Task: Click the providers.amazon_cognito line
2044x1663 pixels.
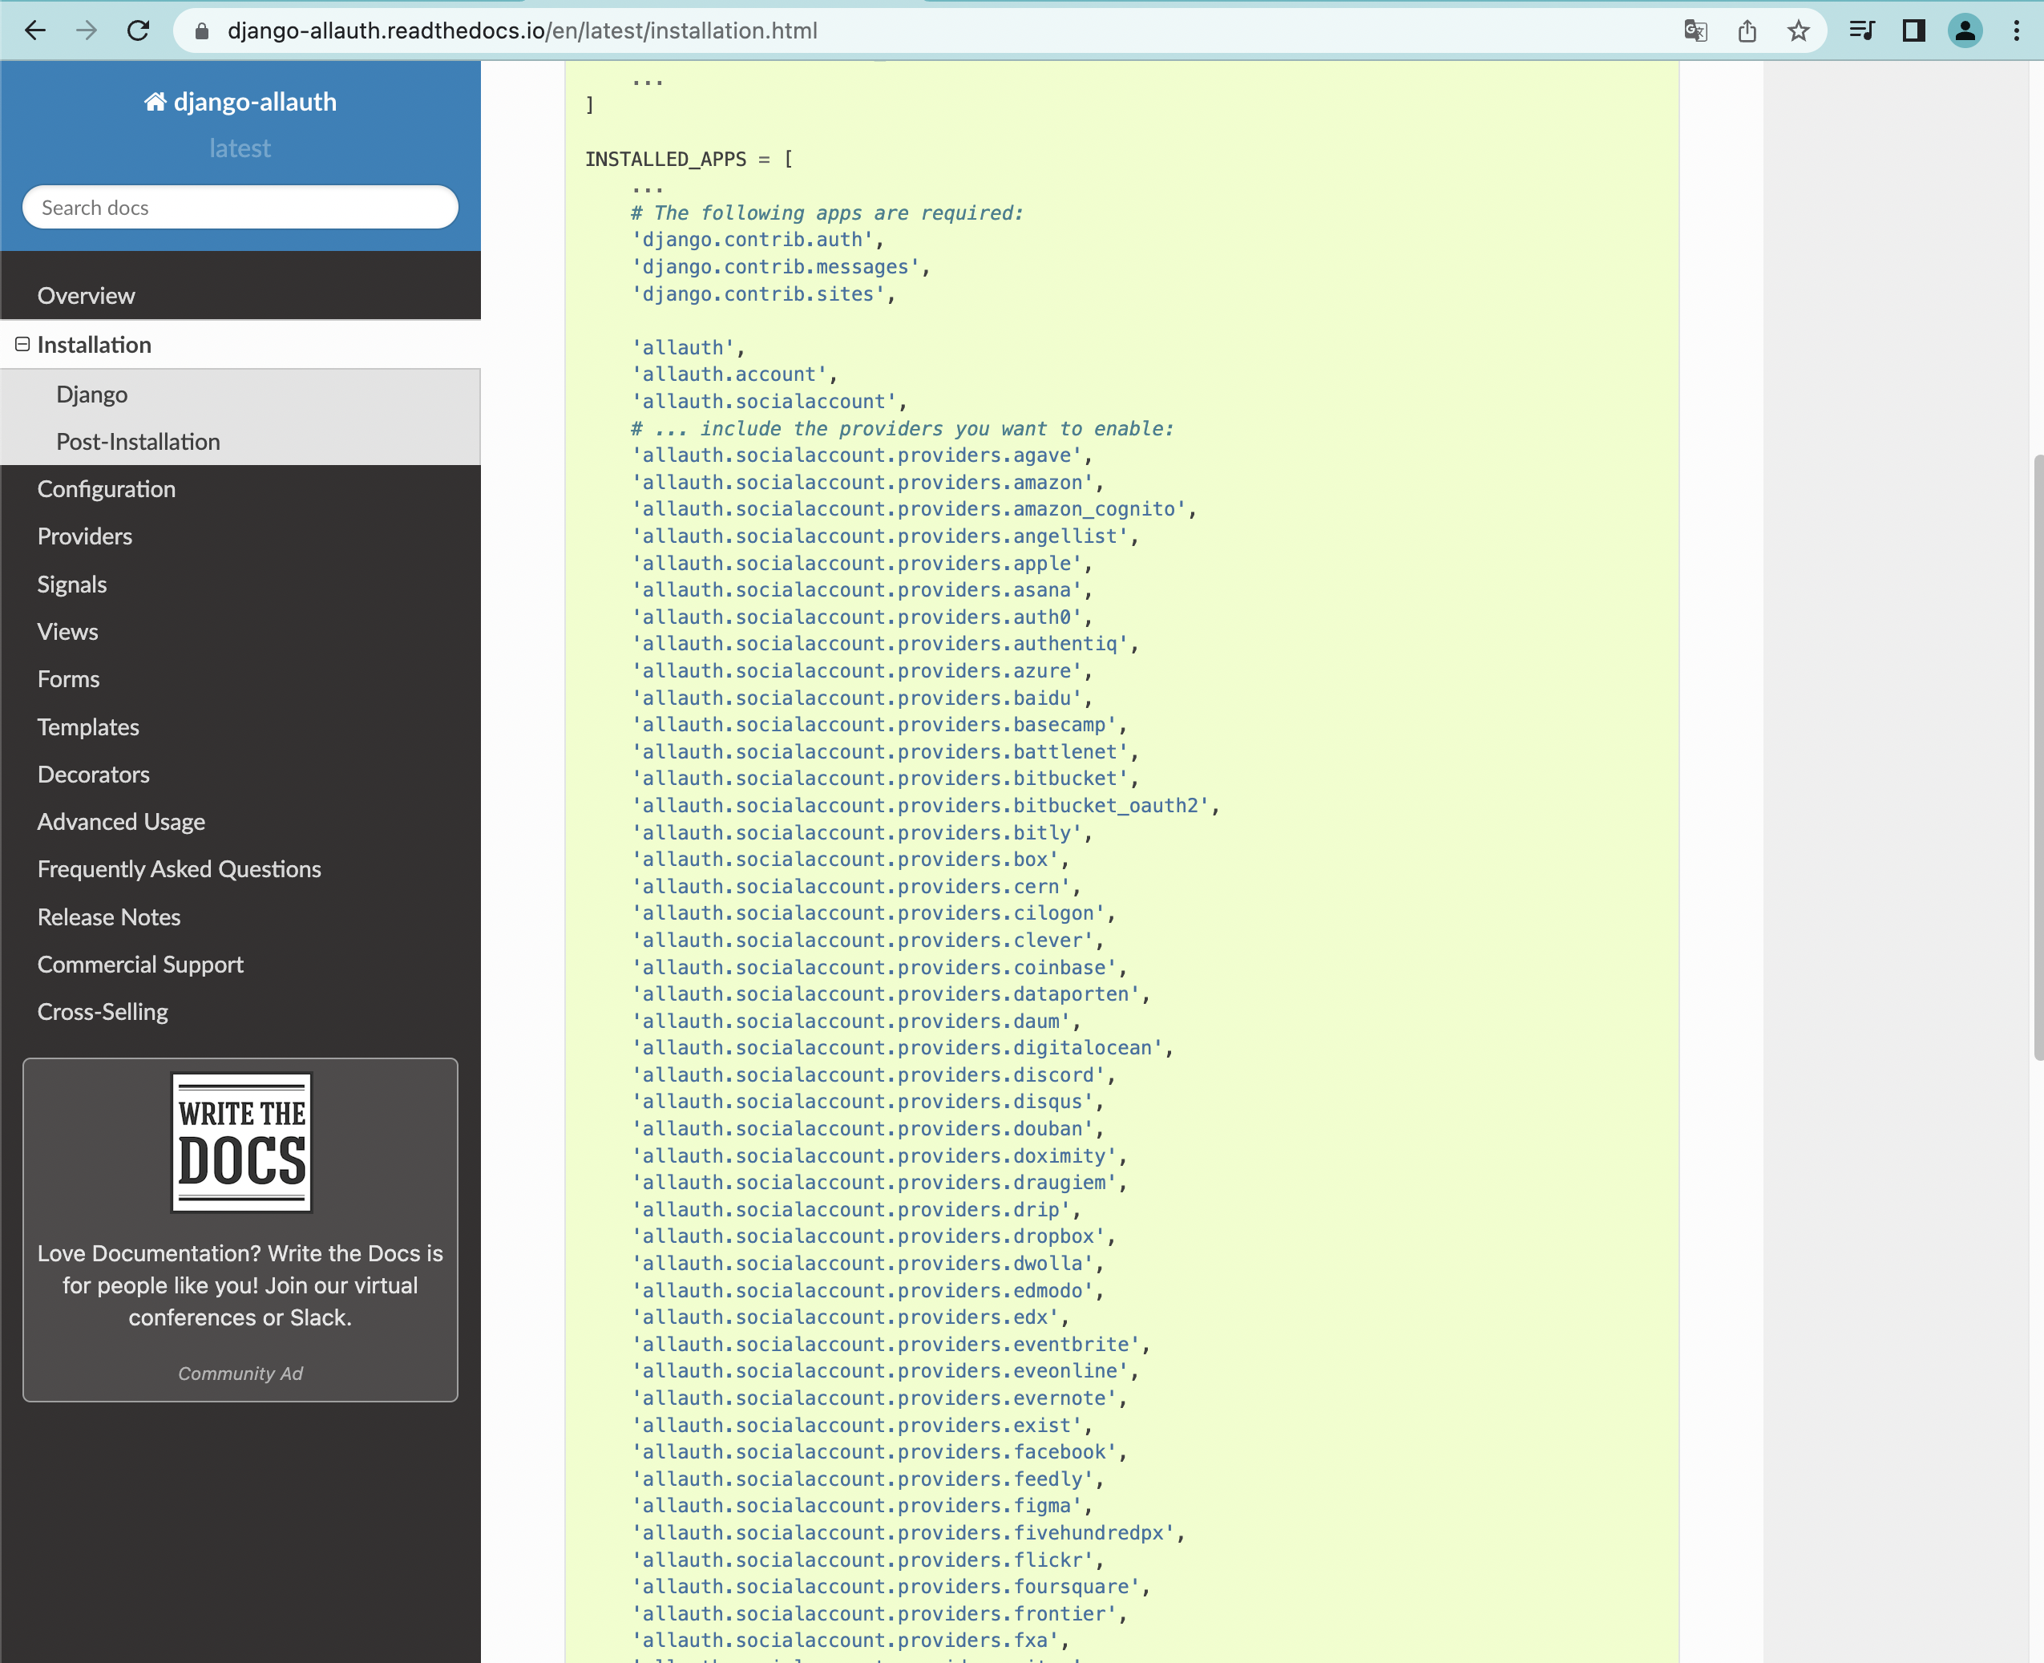Action: tap(915, 508)
